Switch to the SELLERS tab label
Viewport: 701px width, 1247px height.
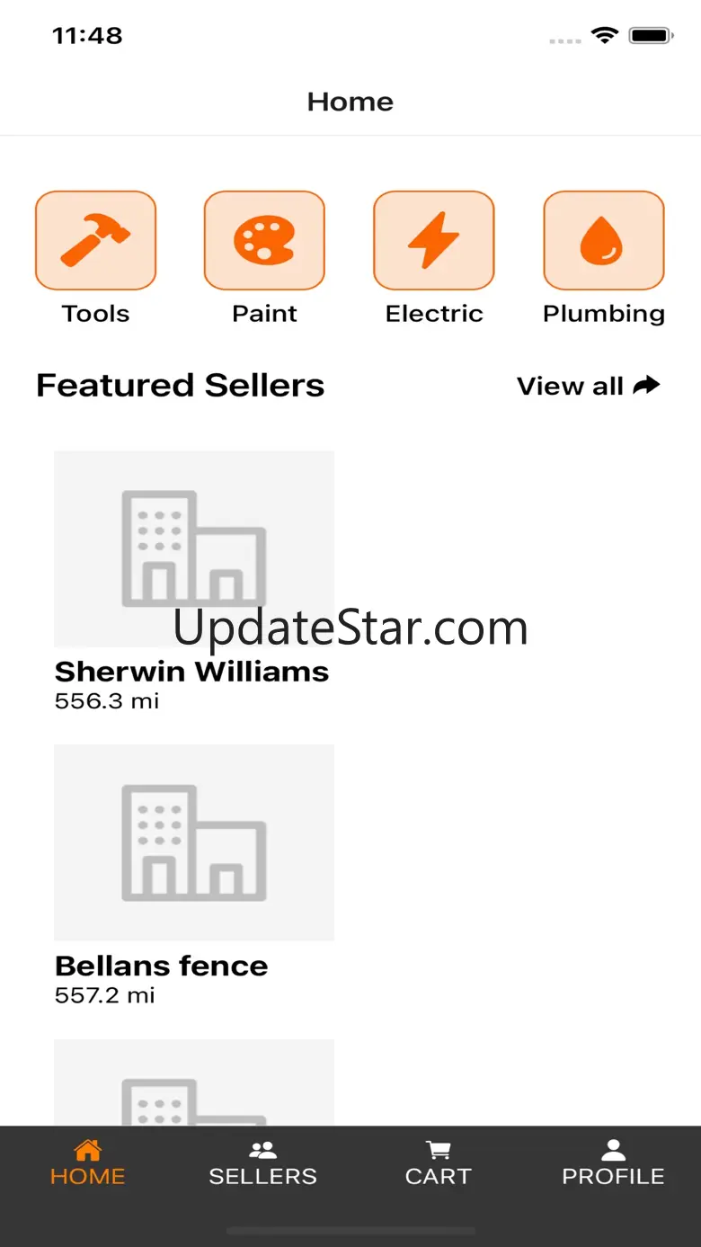[x=262, y=1176]
